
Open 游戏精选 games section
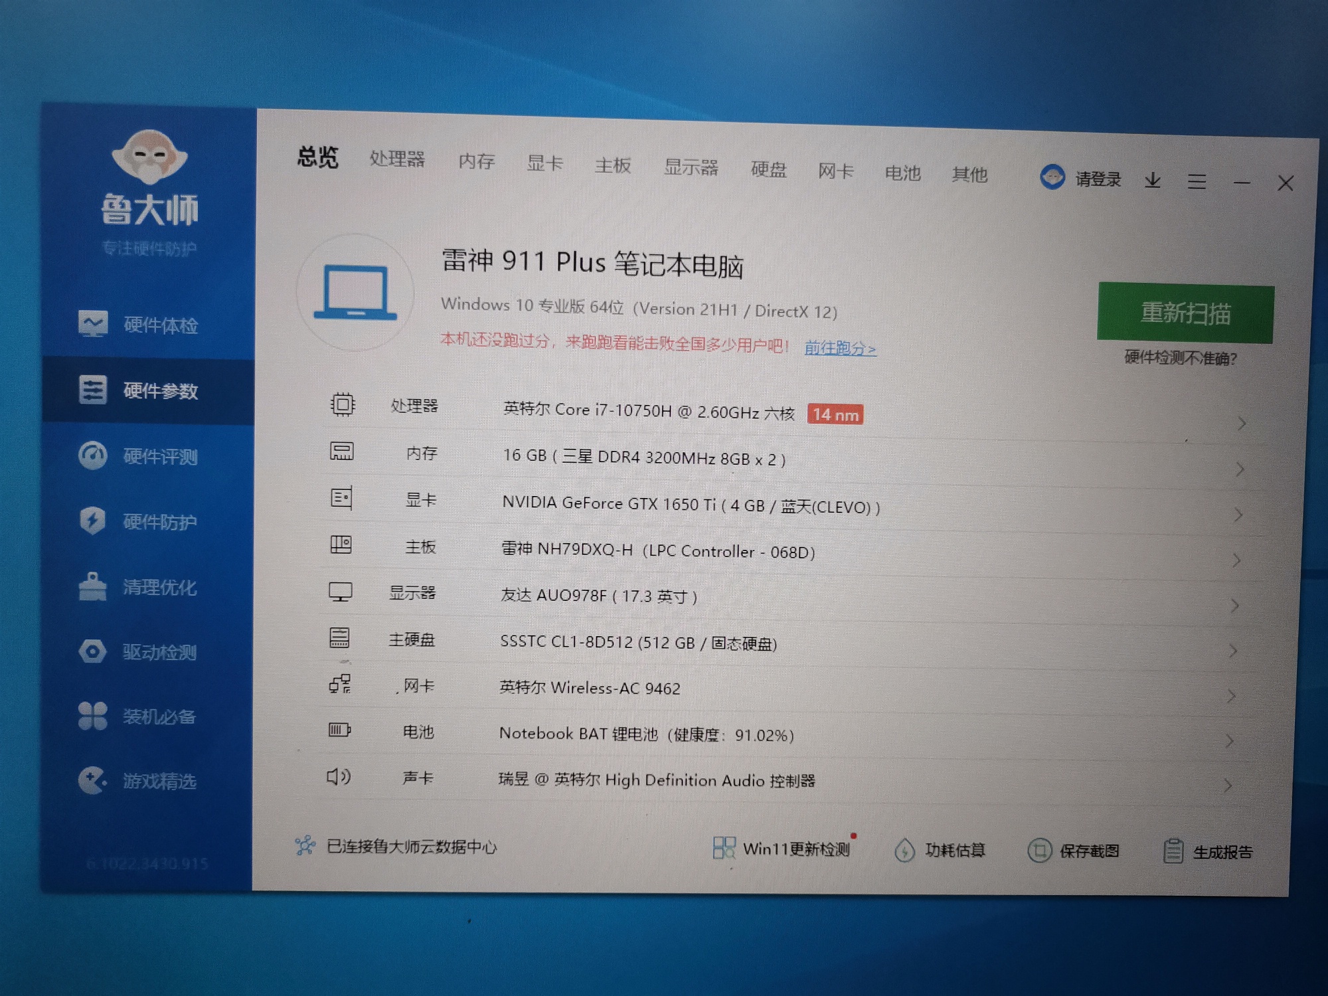tap(147, 780)
